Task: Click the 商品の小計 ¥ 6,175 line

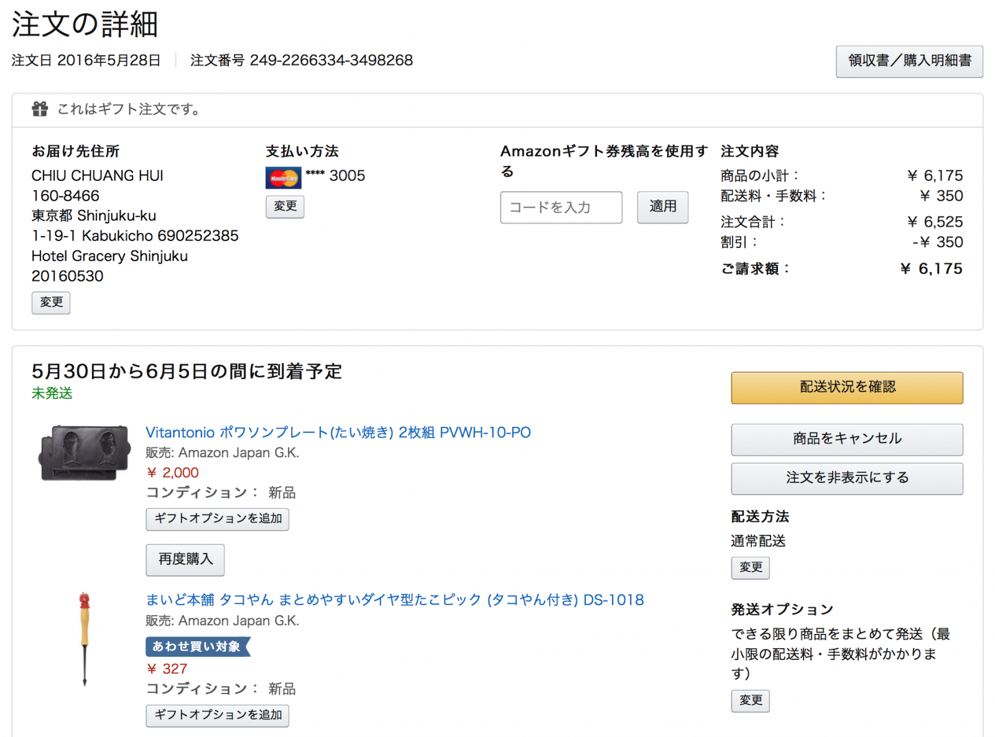Action: 841,176
